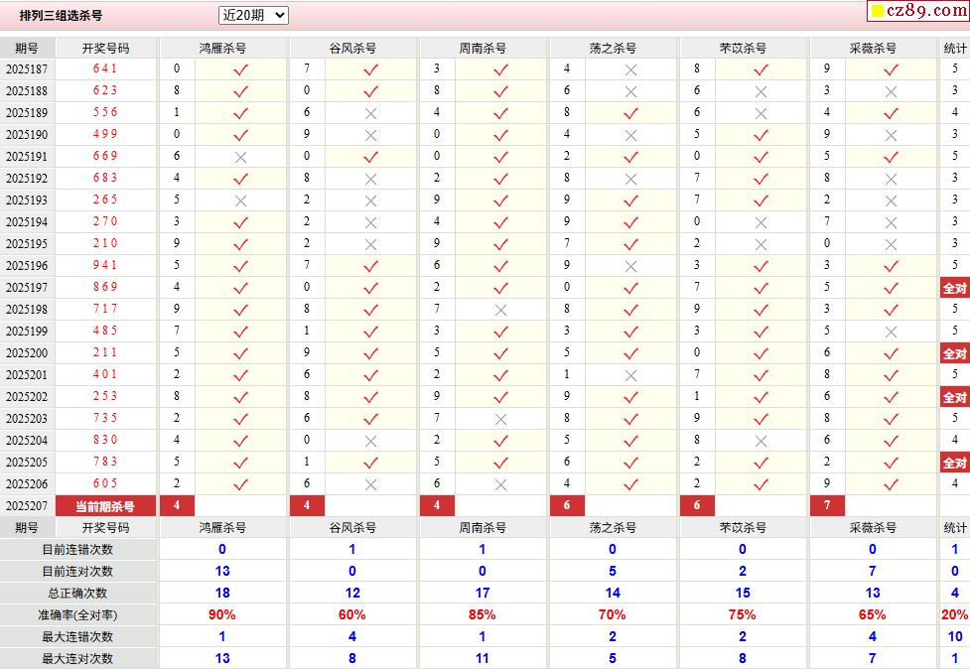This screenshot has height=669, width=970.
Task: Click the cz89.com logo link
Action: pyautogui.click(x=919, y=11)
